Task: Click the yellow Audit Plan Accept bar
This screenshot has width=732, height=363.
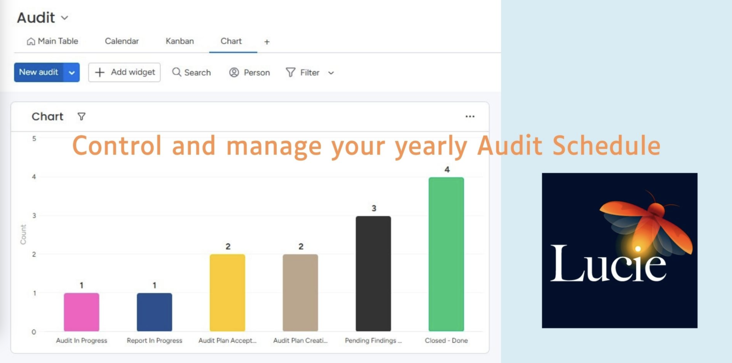Action: tap(227, 293)
